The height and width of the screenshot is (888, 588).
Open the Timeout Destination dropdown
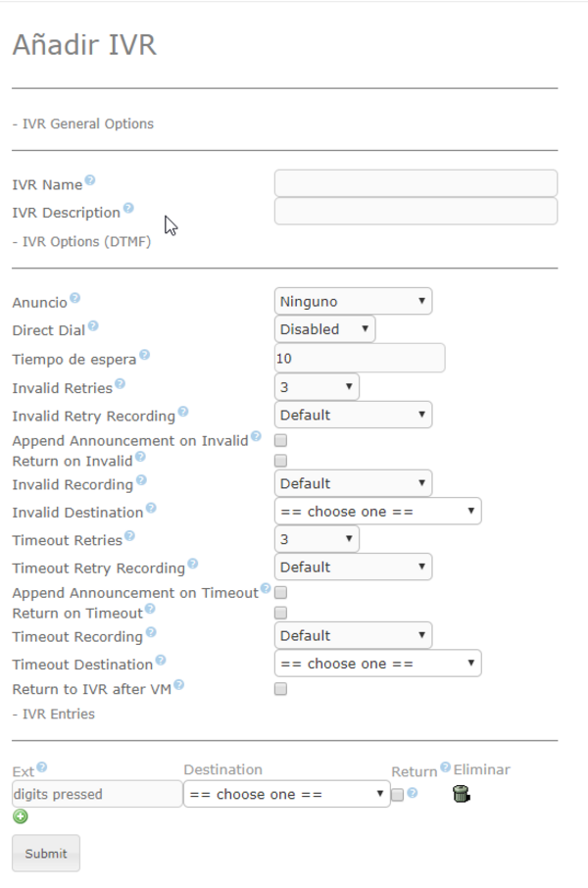[x=377, y=664]
